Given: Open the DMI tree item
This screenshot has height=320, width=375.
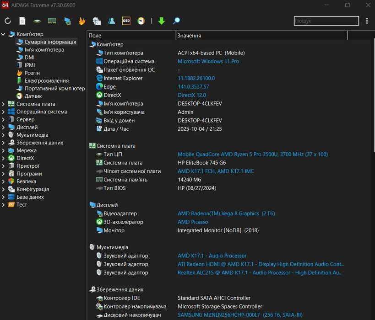Looking at the screenshot, I should tap(30, 57).
